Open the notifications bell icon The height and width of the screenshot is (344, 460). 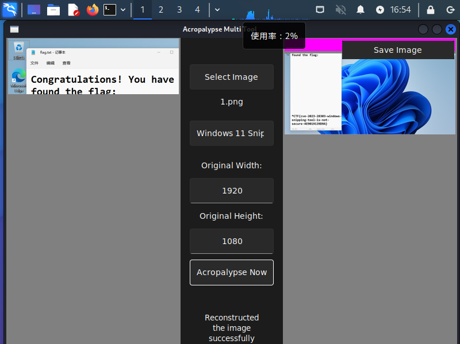pos(361,10)
